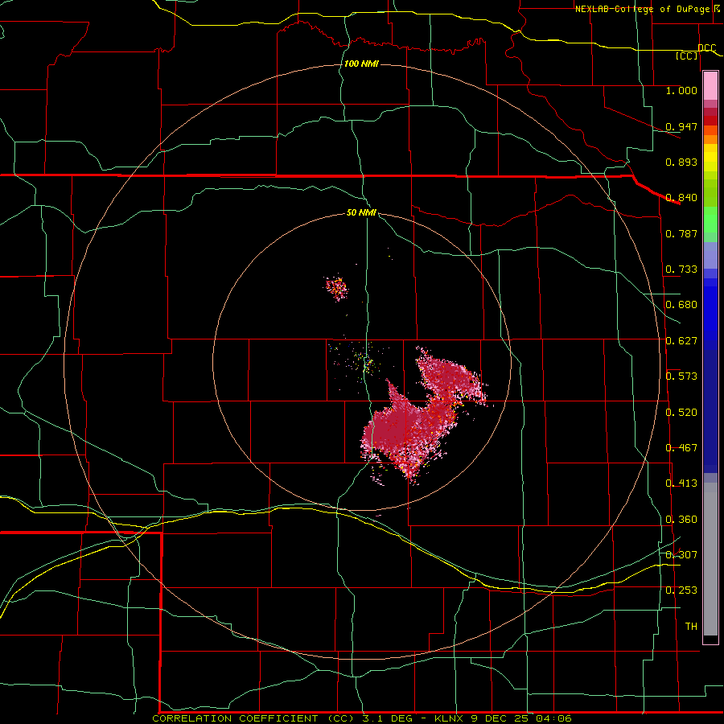Click the 0.253 color scale value
Image resolution: width=724 pixels, height=724 pixels.
pos(681,590)
